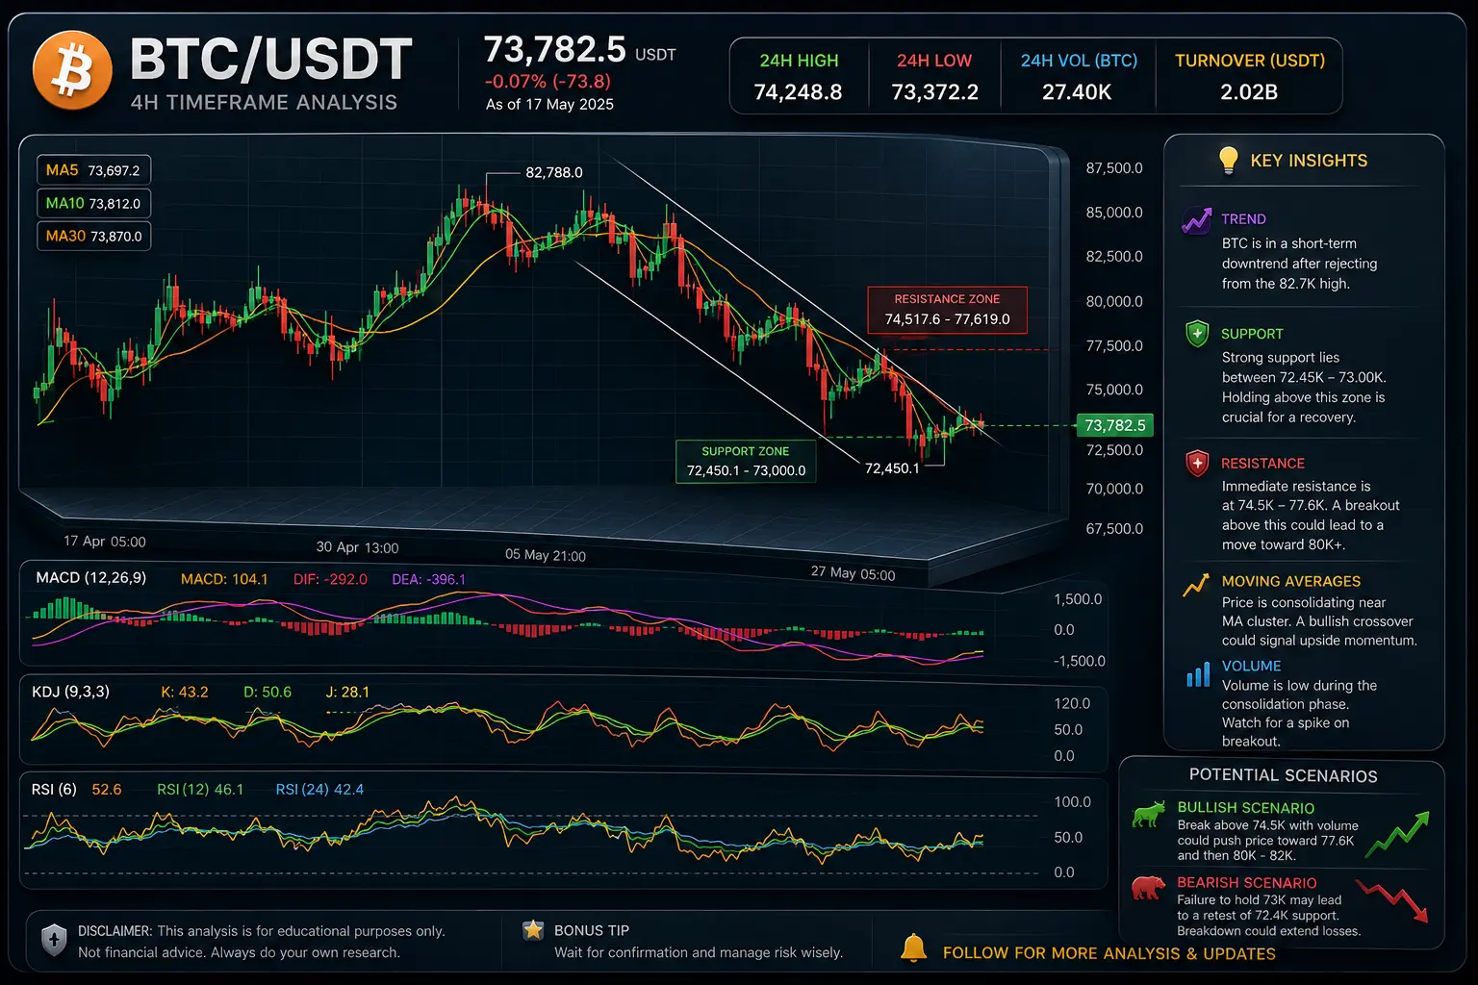Click the Moving Averages zigzag arrow icon

(x=1196, y=585)
